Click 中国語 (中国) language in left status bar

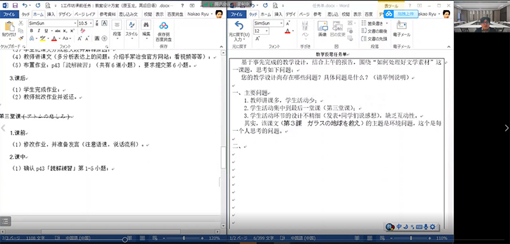[78, 238]
